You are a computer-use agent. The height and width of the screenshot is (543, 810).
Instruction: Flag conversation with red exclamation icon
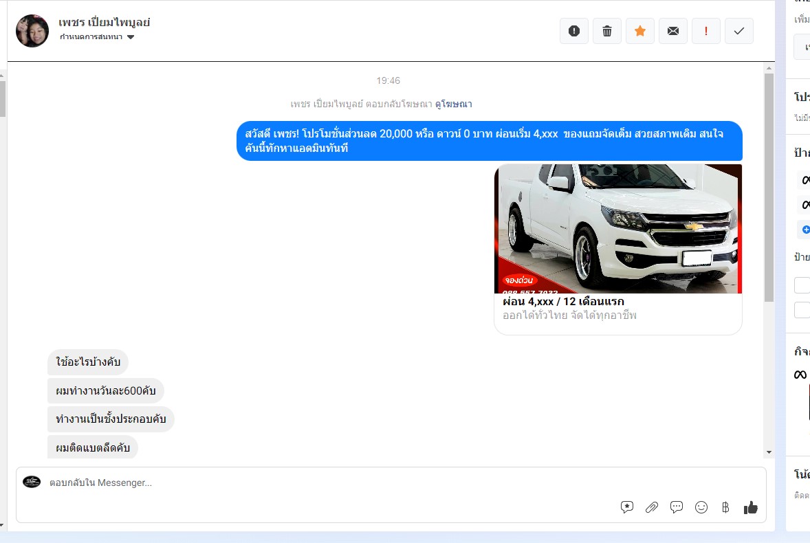pyautogui.click(x=706, y=31)
